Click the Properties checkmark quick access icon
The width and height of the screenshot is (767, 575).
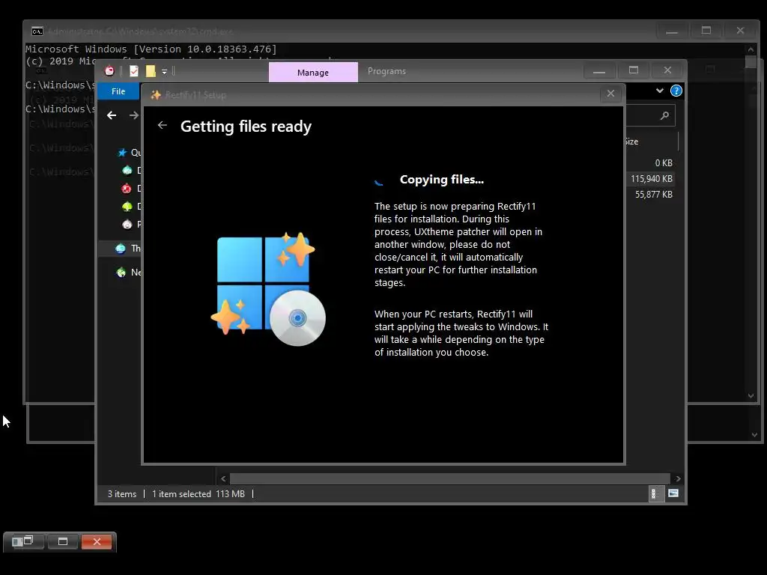tap(133, 71)
